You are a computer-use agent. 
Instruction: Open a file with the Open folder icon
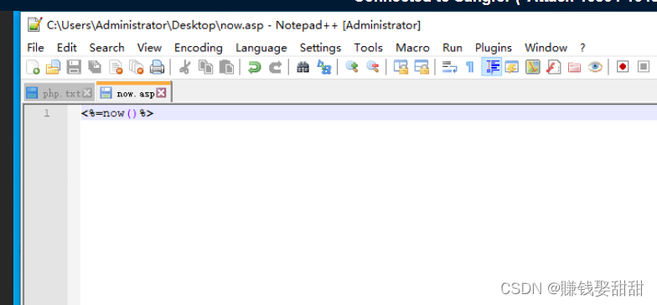[x=53, y=67]
